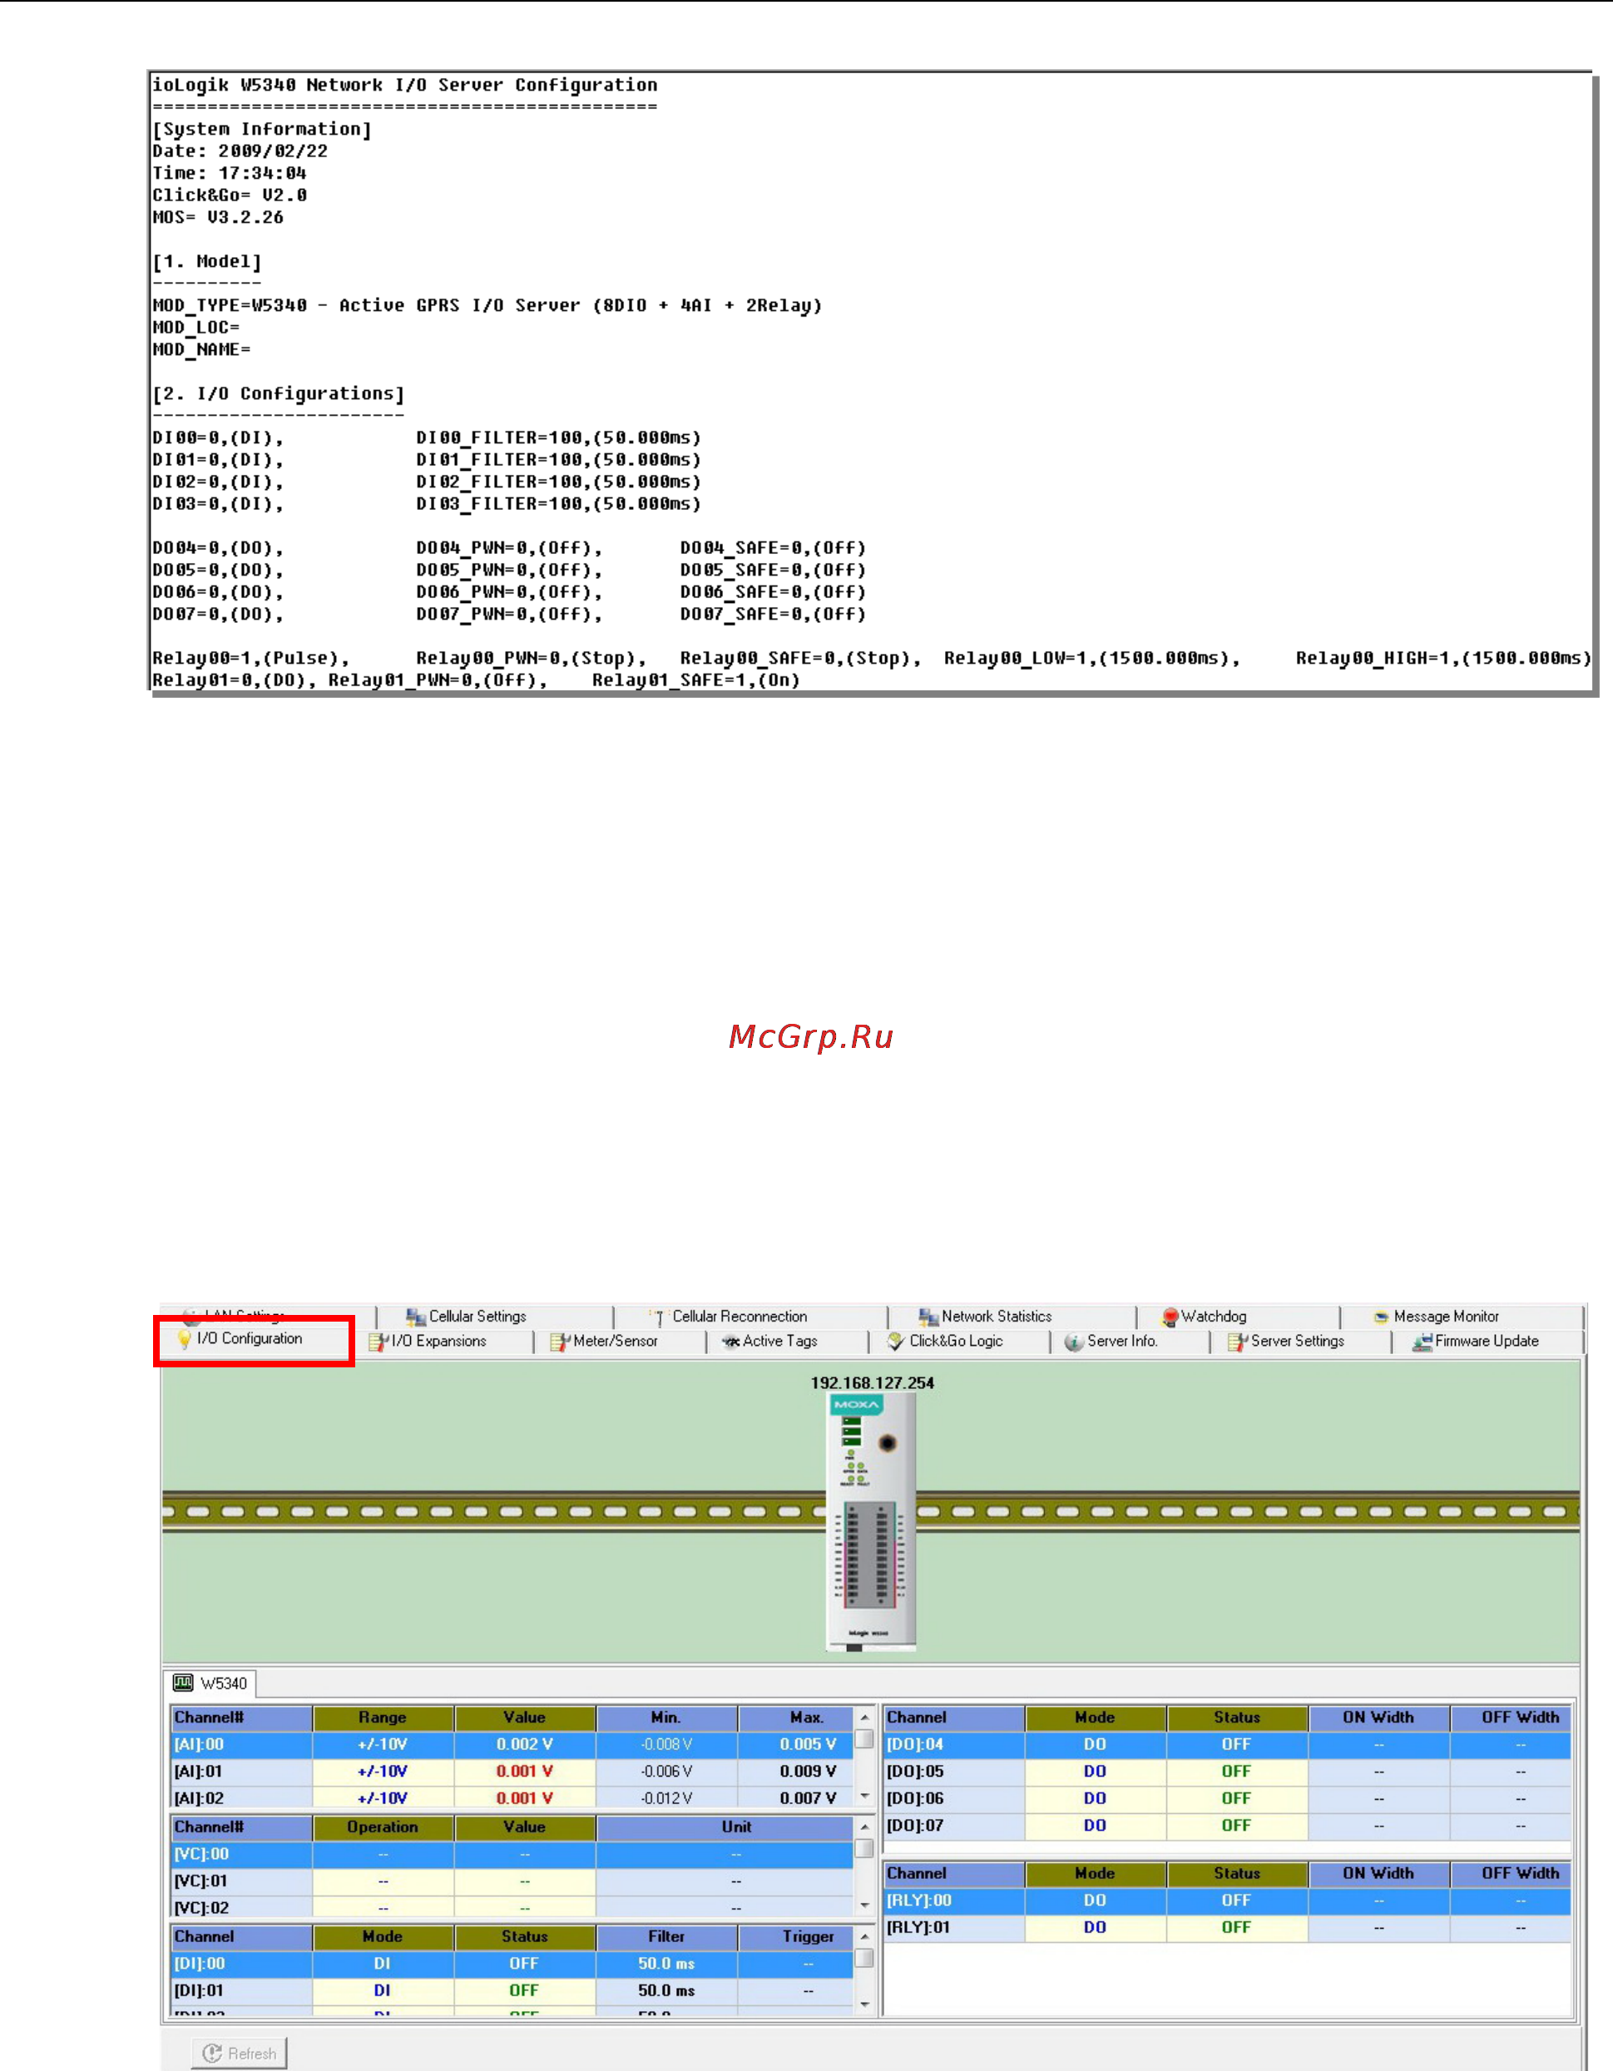Click DI table scroll down arrow
Viewport: 1613px width, 2071px height.
tap(863, 2004)
